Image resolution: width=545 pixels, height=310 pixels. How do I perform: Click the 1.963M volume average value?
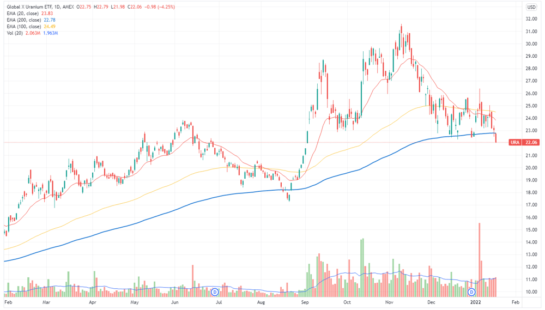coord(50,33)
